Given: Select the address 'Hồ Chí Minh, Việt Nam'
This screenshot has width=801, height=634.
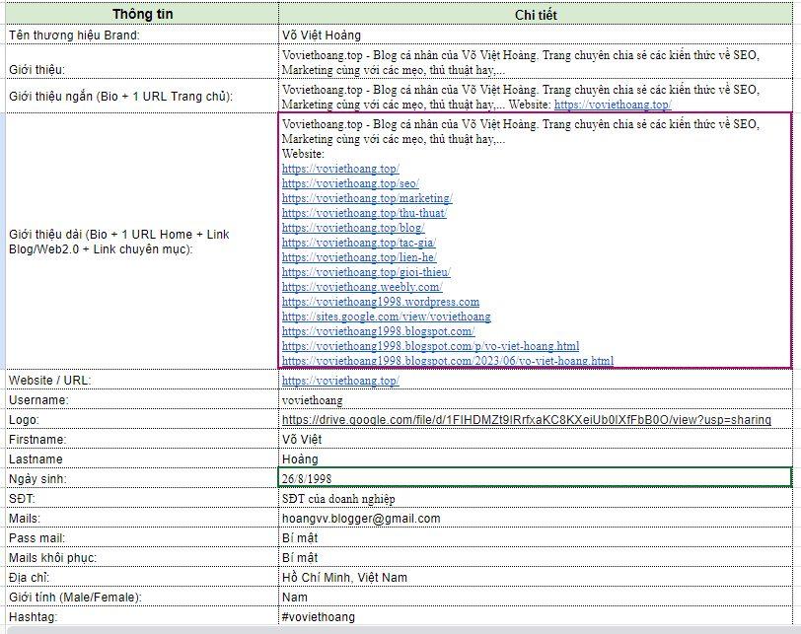Looking at the screenshot, I should (x=536, y=578).
